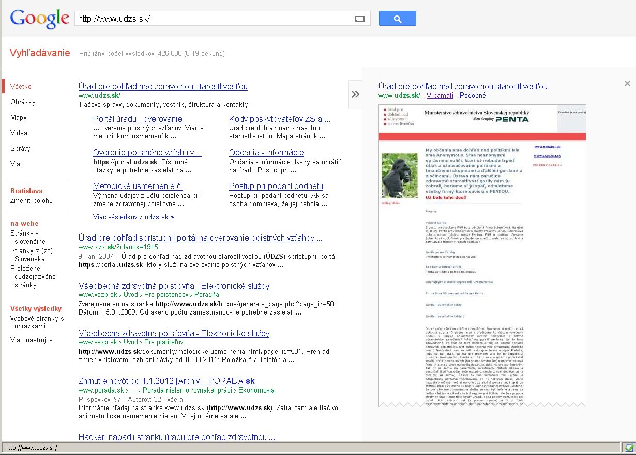The height and width of the screenshot is (455, 636).
Task: Click 'Viac výsledkov z udzs.sk' link
Action: click(x=133, y=217)
